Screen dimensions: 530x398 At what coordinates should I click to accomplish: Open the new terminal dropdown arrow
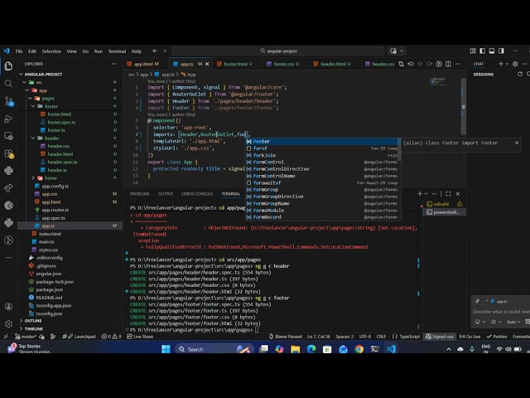pyautogui.click(x=426, y=194)
